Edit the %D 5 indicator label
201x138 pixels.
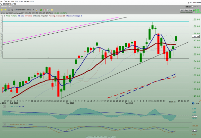pos(31,124)
